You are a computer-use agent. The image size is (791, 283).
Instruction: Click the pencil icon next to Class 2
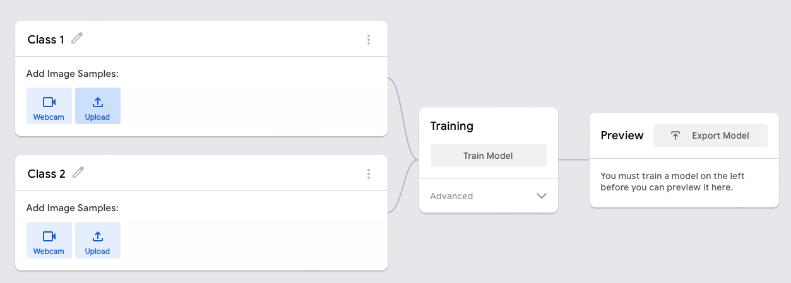coord(78,173)
